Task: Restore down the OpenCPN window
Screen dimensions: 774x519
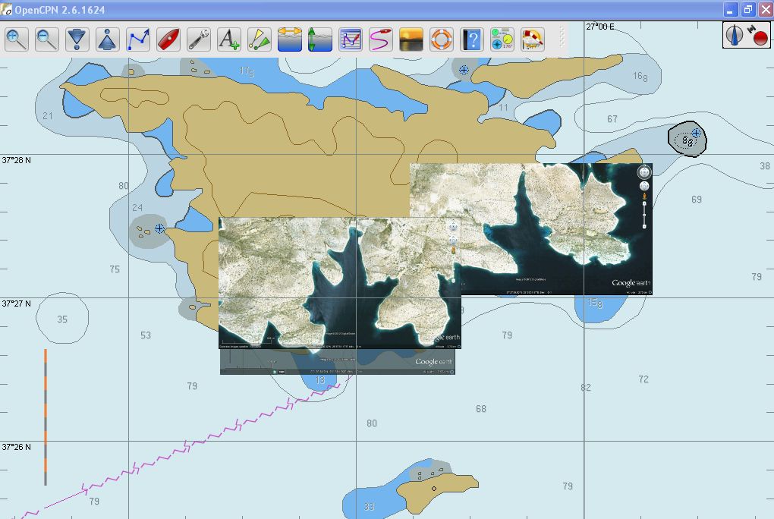Action: click(748, 9)
